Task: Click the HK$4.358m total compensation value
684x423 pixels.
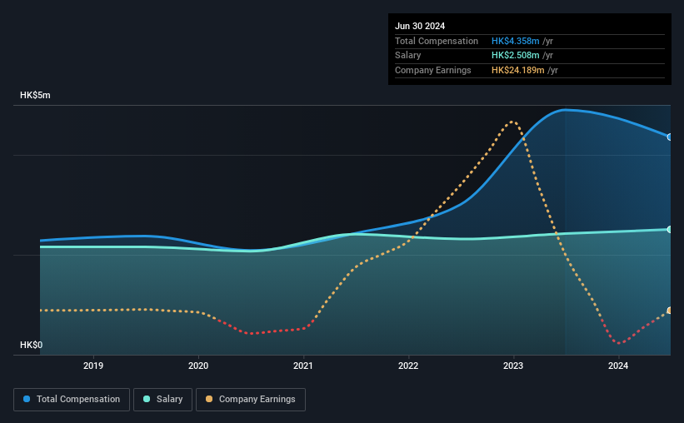Action: [x=515, y=41]
